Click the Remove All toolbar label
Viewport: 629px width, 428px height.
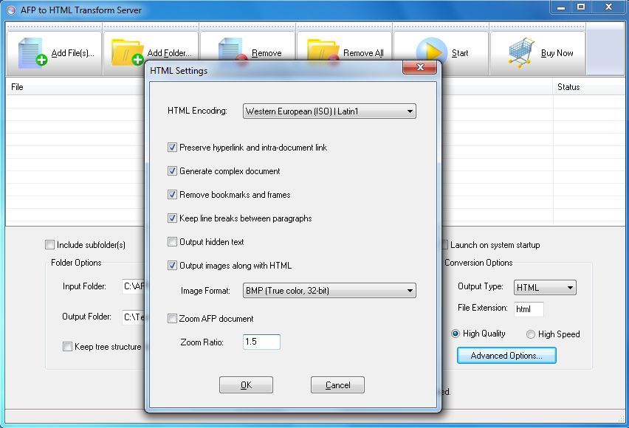tap(363, 53)
